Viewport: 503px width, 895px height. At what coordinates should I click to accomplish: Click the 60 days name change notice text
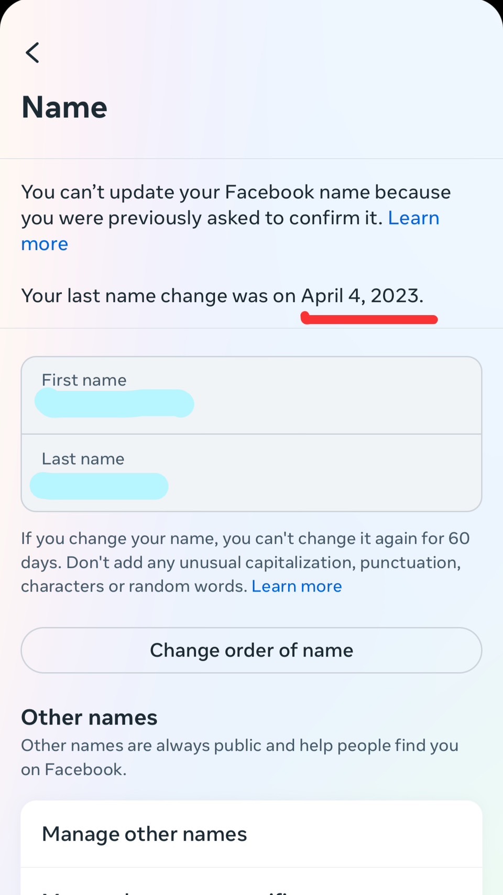coord(245,562)
